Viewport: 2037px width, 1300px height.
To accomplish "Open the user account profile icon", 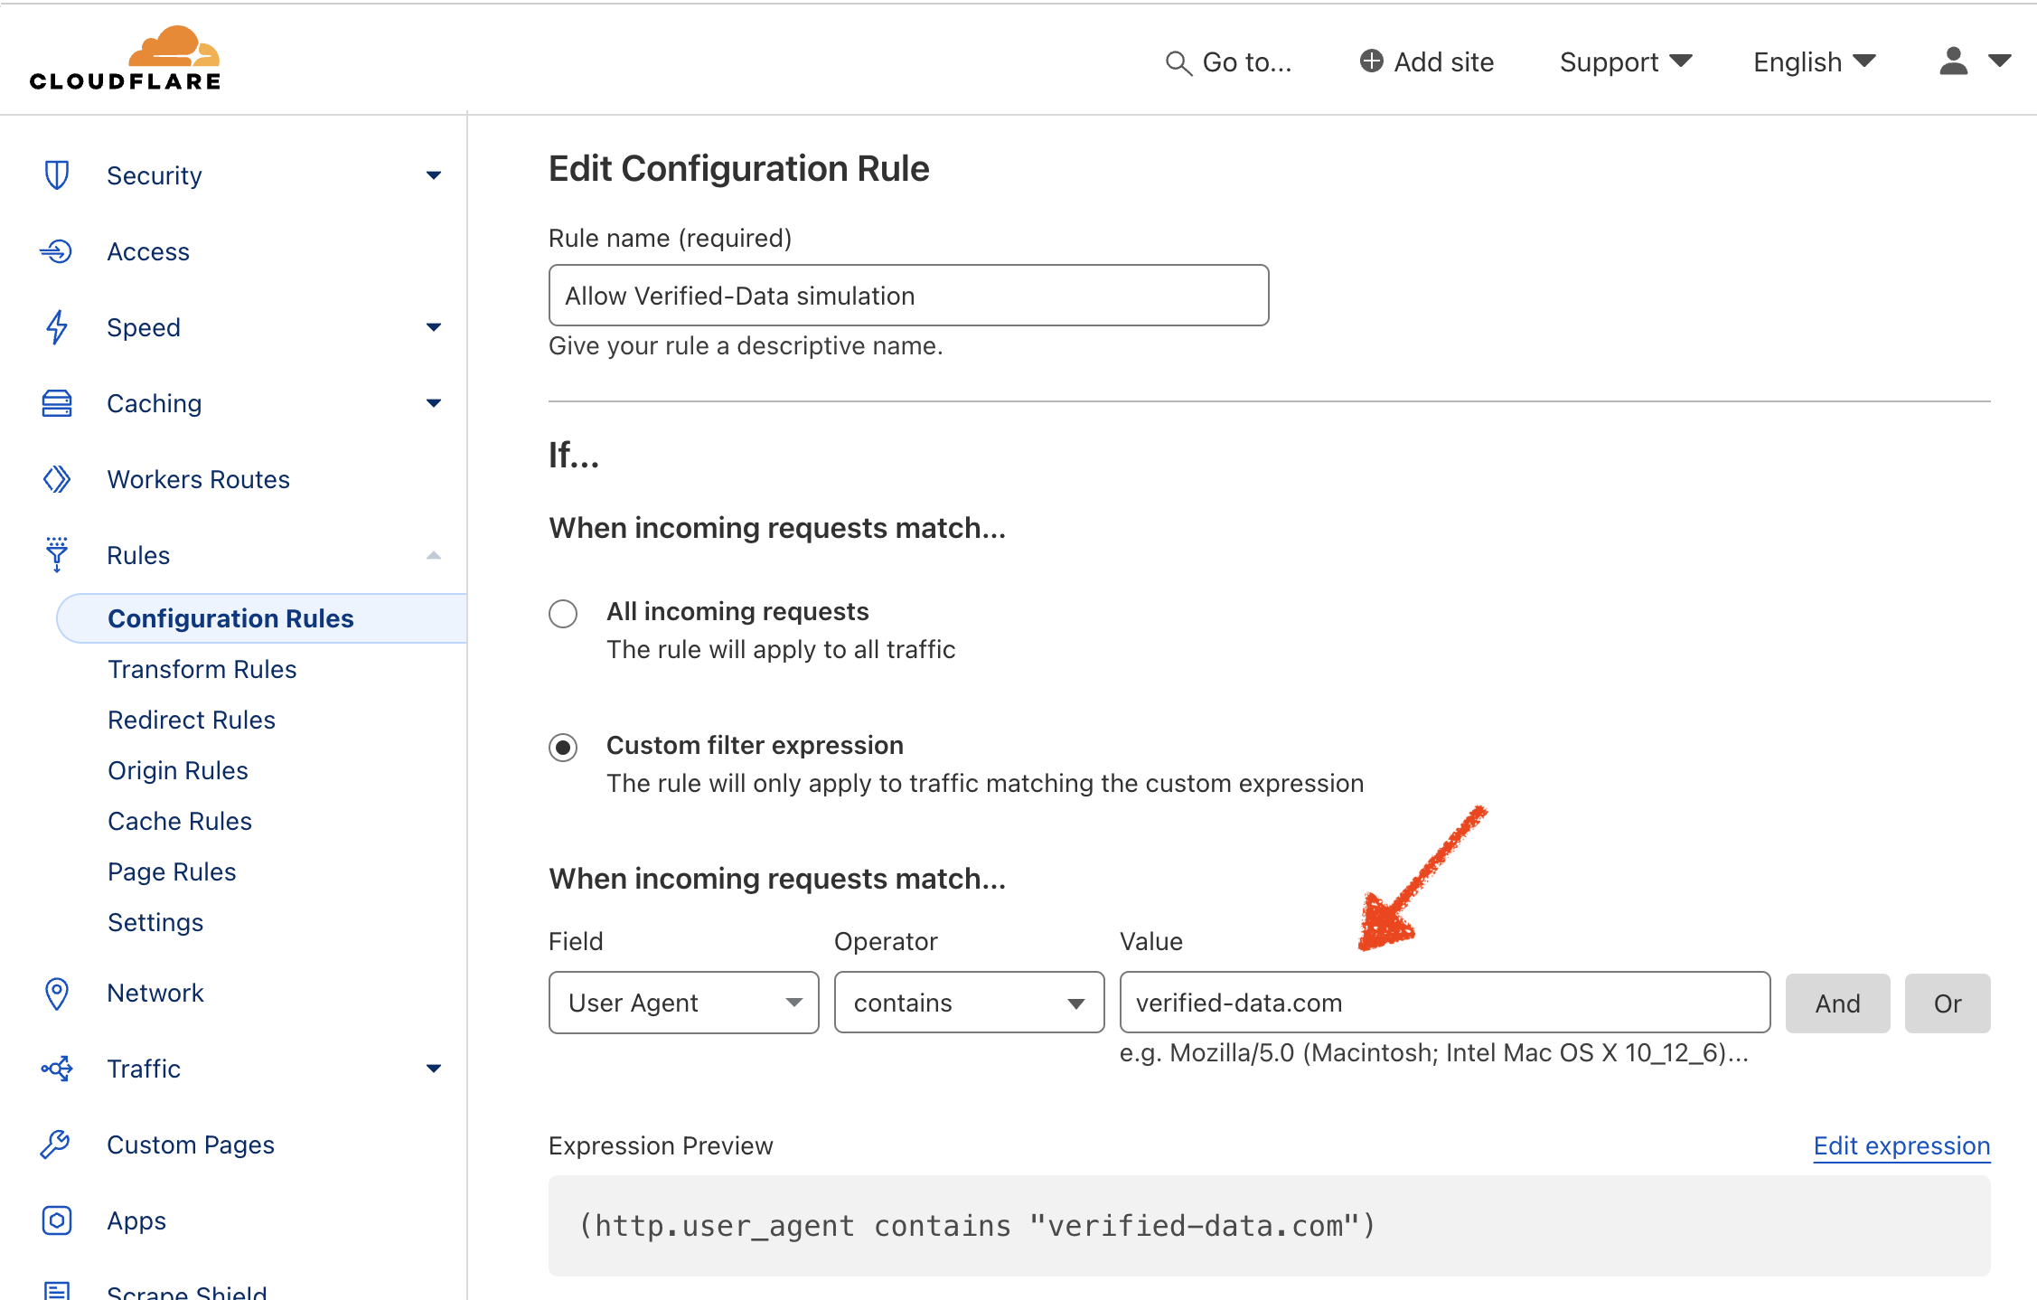I will (x=1954, y=61).
